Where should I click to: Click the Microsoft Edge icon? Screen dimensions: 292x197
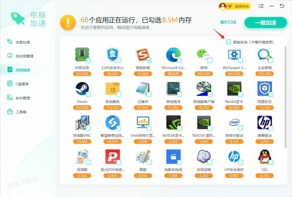(173, 54)
